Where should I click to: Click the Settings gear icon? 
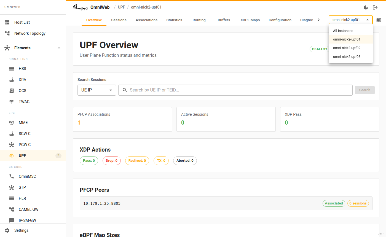pos(7,230)
